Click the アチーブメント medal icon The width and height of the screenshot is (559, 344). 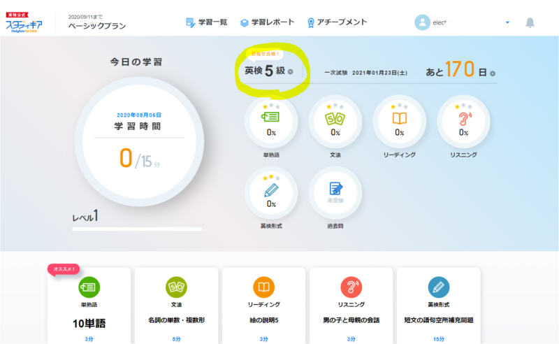click(311, 23)
